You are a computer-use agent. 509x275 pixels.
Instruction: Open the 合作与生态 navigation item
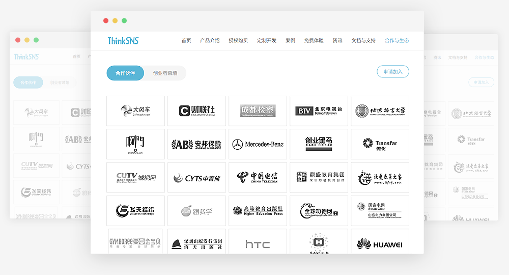coord(397,41)
